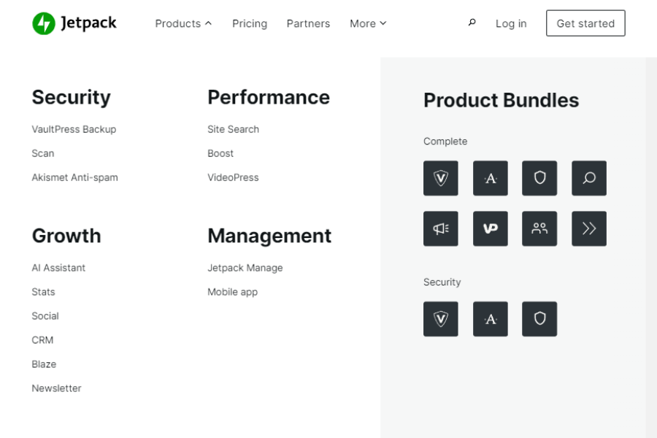Click the Jetpack logo in the header

coord(73,23)
